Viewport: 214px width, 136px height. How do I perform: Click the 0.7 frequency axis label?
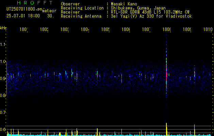[x=3, y=113]
